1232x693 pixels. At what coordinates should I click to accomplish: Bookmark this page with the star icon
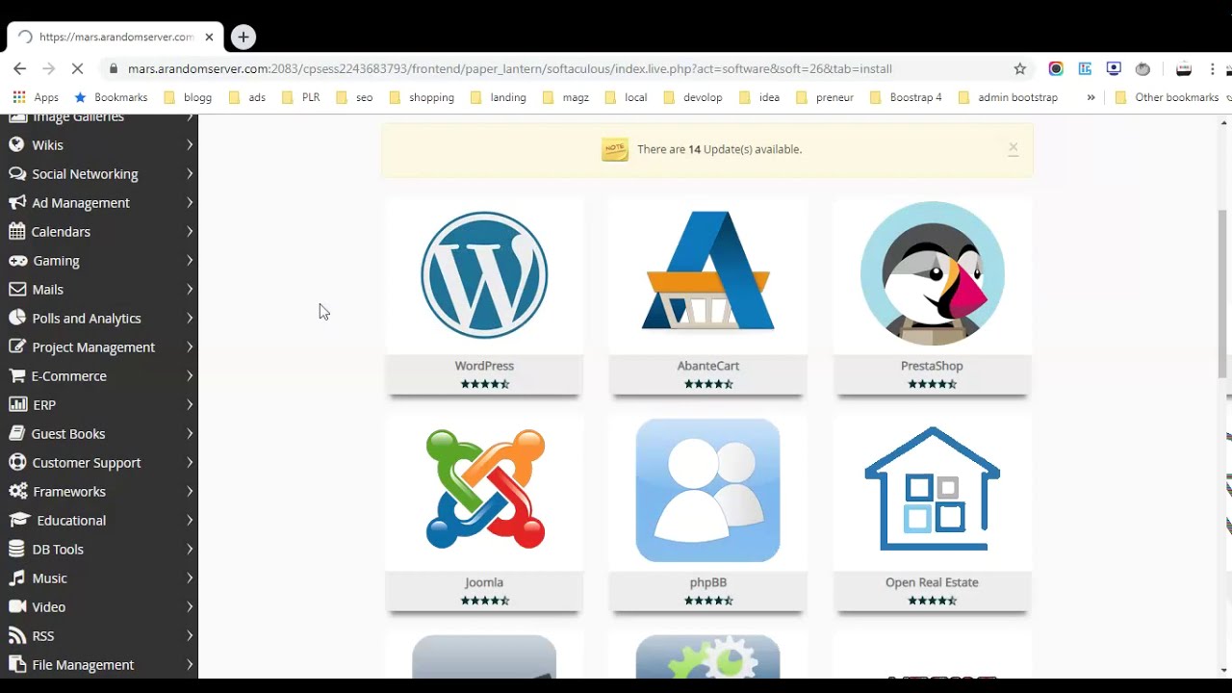1020,68
